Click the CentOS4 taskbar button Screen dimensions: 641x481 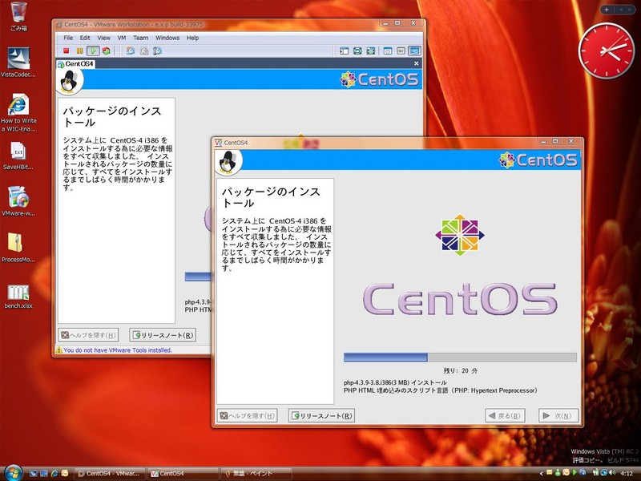183,473
